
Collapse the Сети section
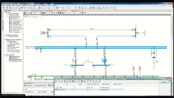[5, 55]
